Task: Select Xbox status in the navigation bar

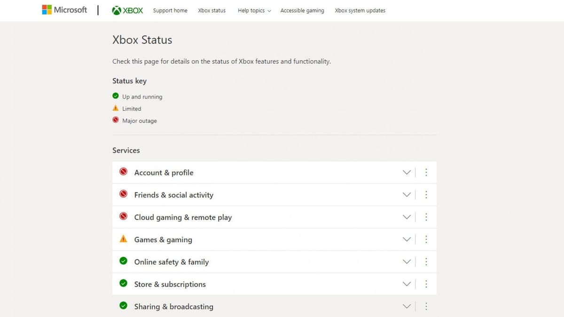Action: [211, 10]
